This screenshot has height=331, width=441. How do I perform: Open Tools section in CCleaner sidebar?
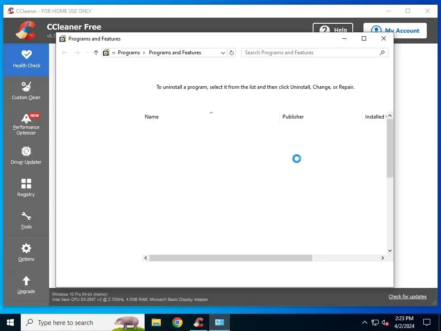point(26,221)
